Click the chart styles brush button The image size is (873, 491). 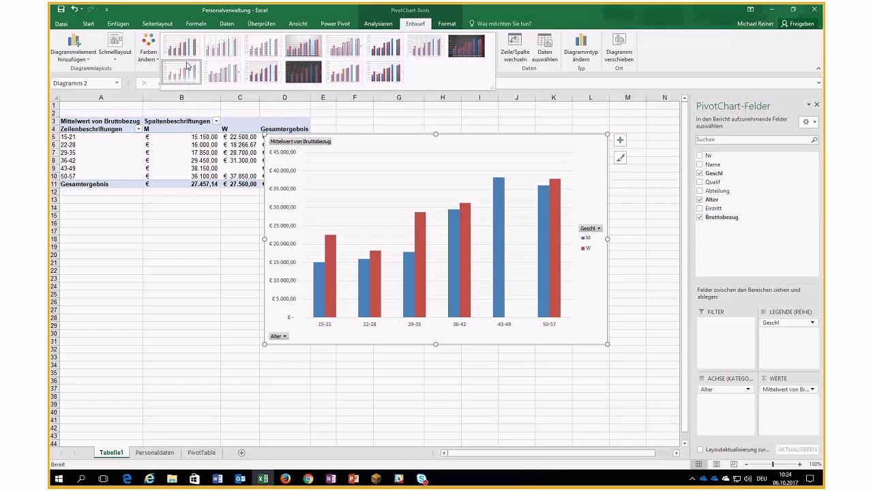620,158
